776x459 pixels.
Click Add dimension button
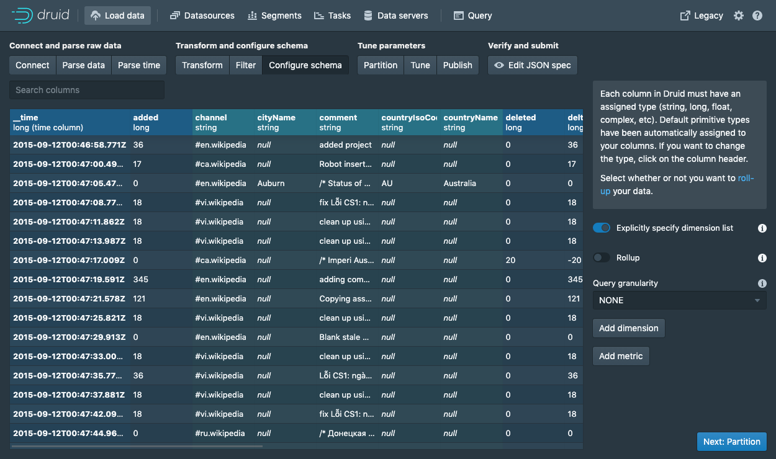[x=629, y=328]
